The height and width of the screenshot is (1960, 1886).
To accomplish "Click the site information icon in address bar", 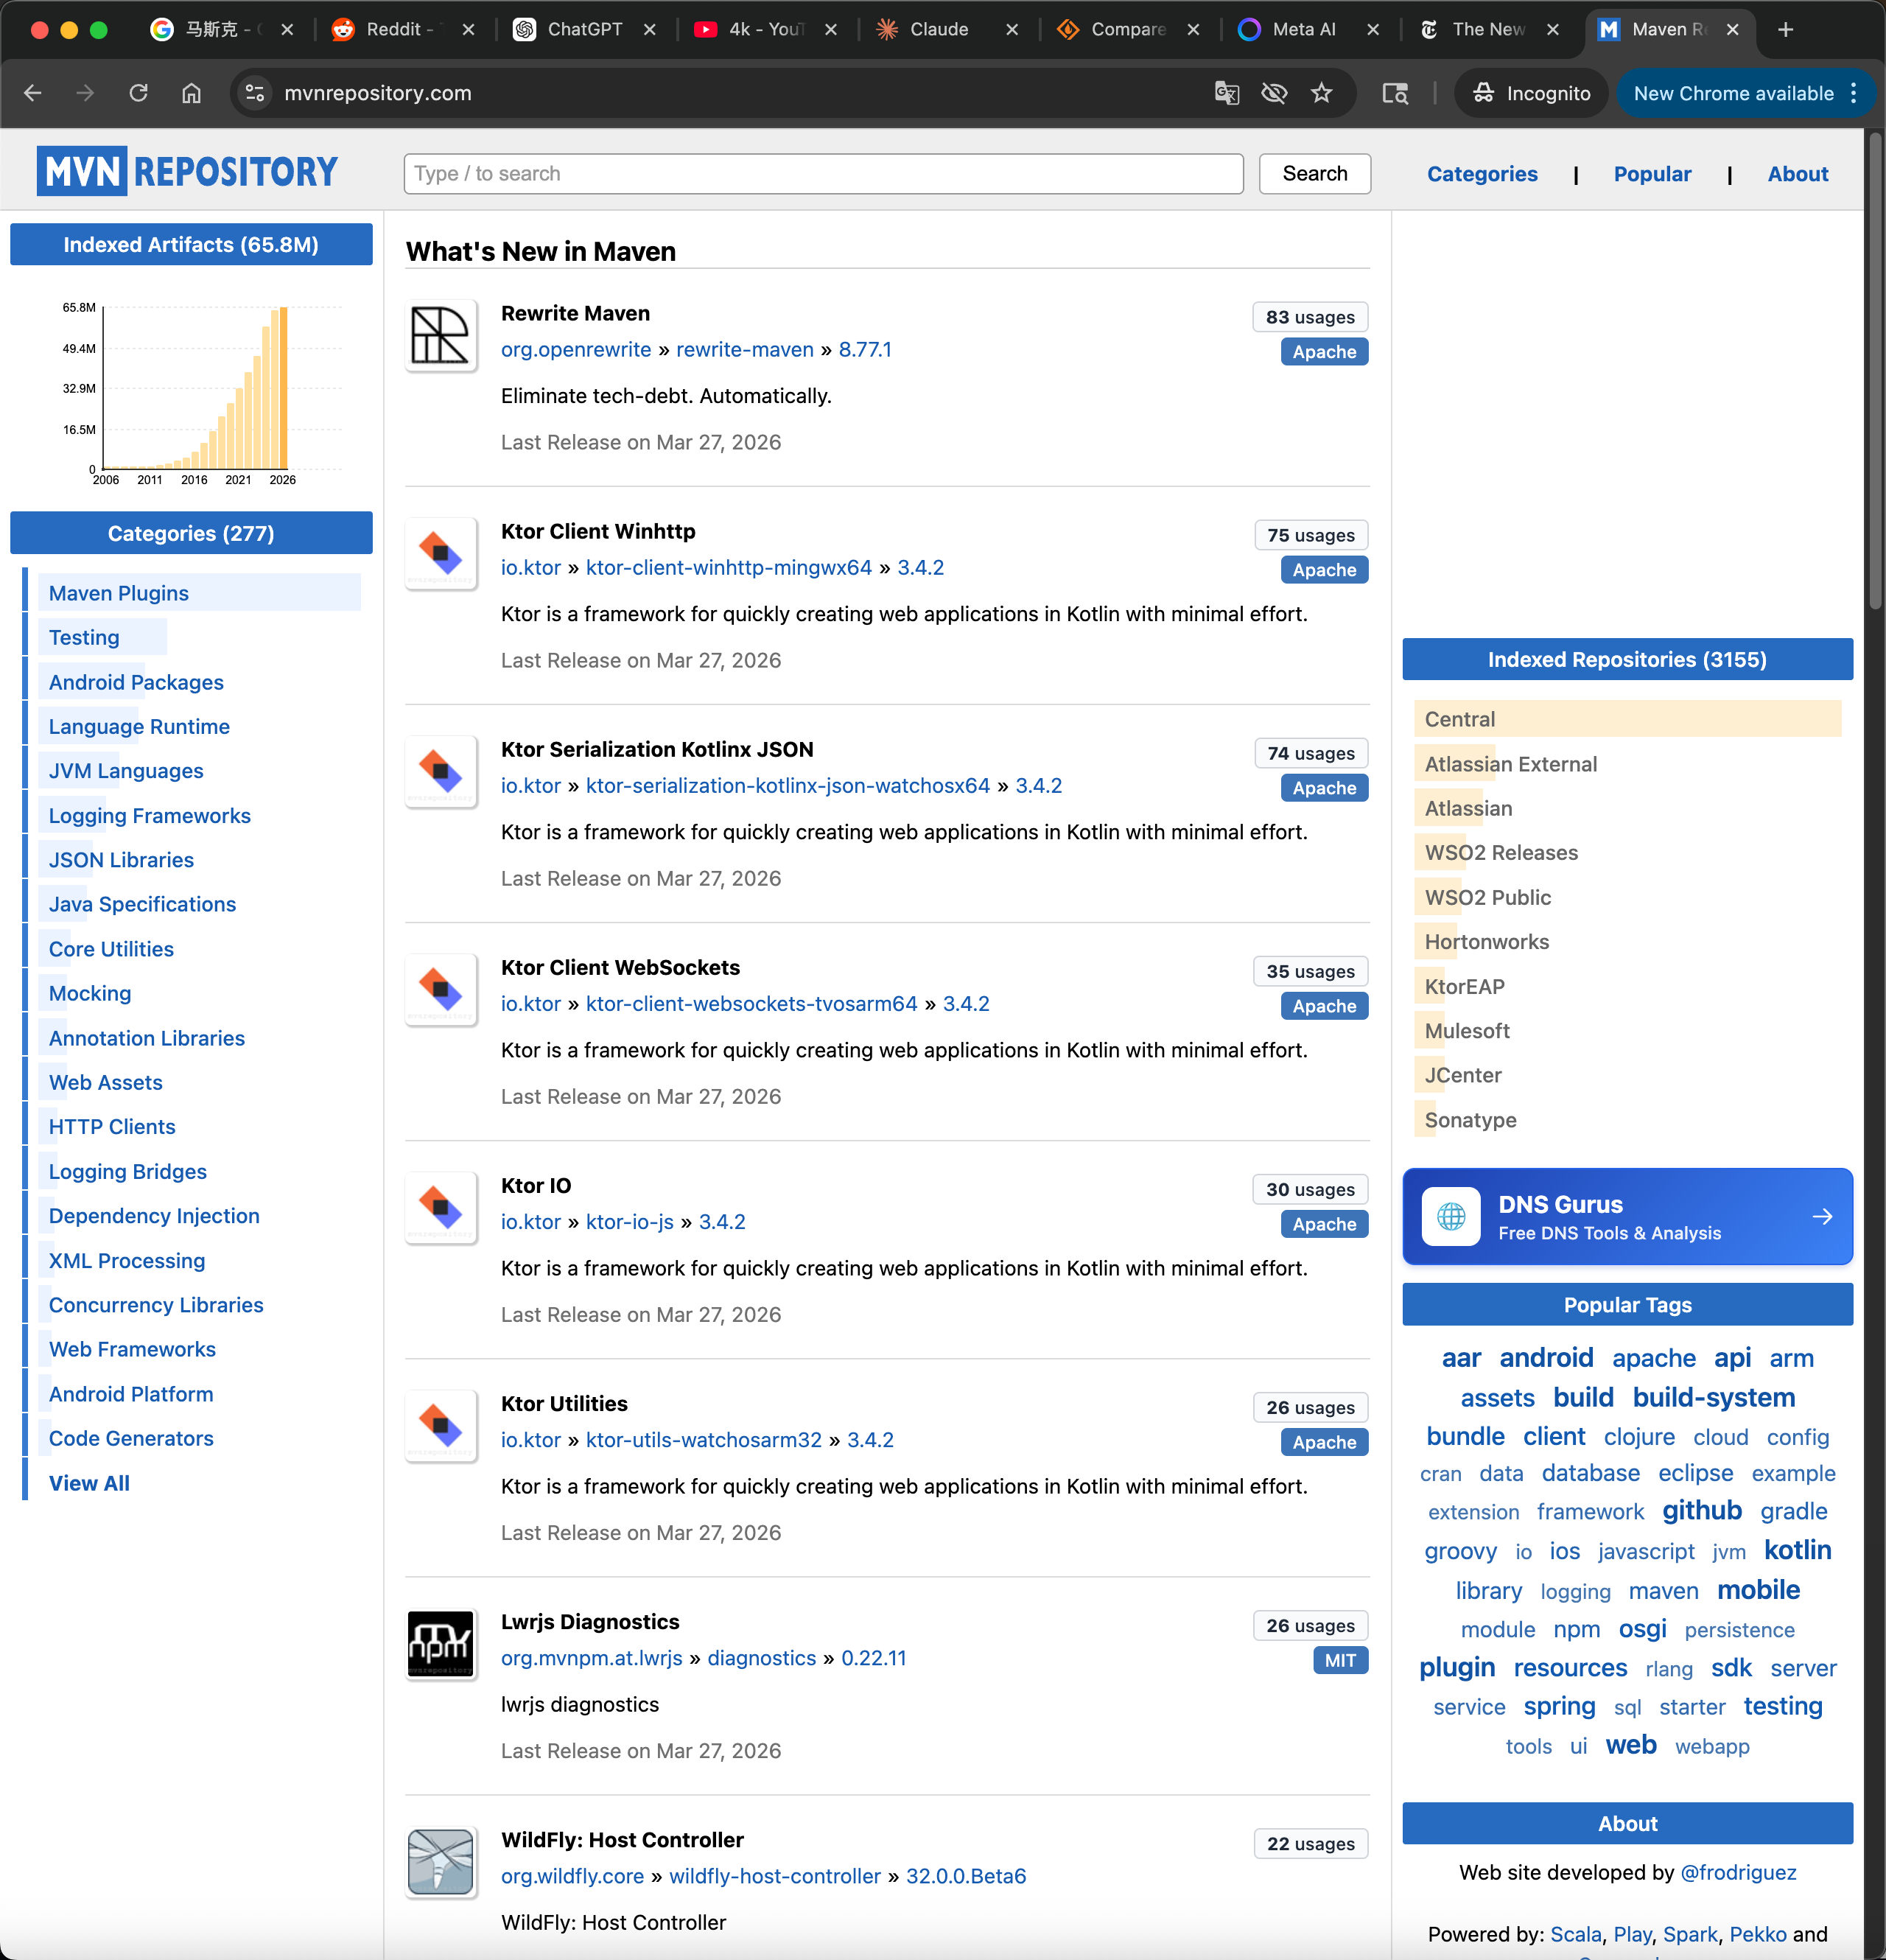I will [255, 93].
